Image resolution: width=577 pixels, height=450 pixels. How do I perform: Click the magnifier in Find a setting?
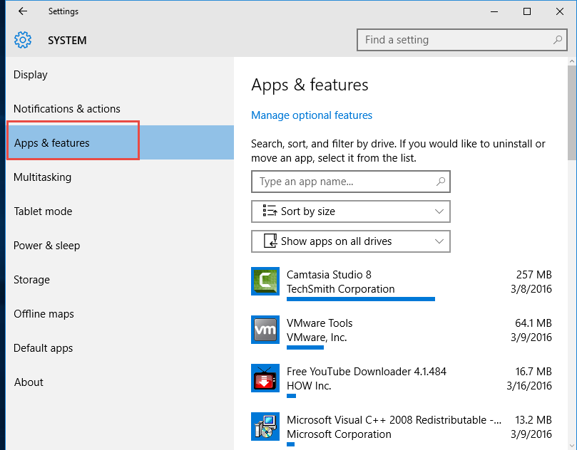tap(558, 40)
